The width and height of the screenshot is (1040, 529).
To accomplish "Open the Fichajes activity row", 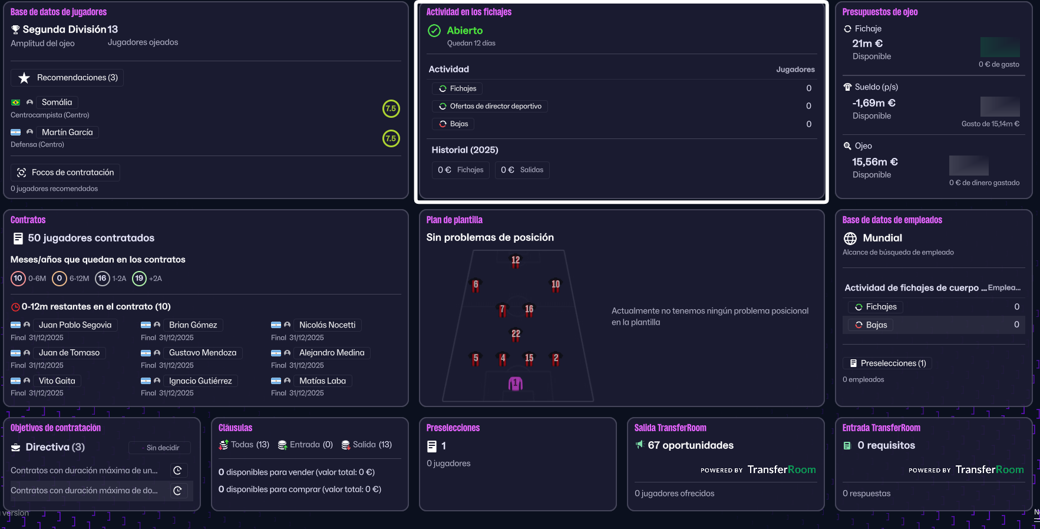I will [457, 88].
